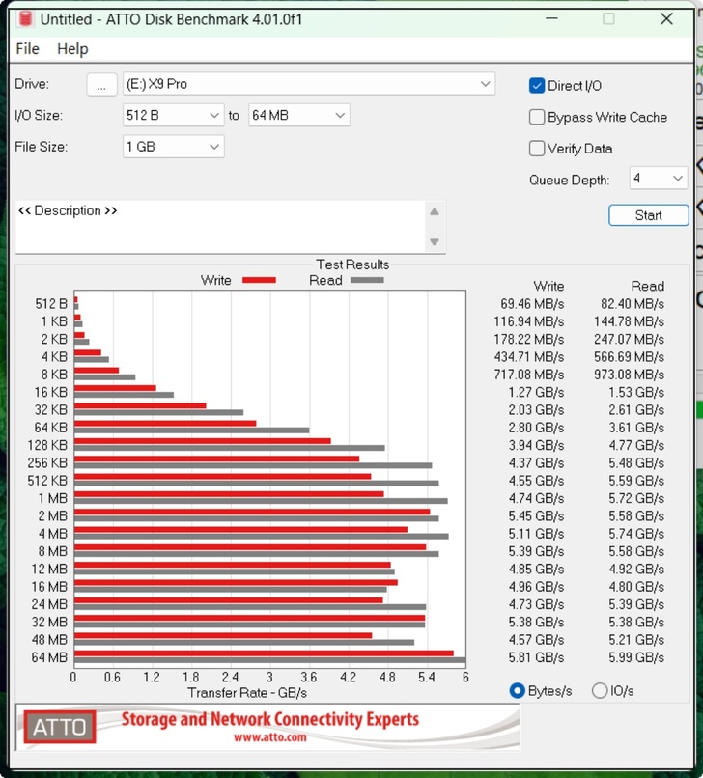Open the minimum I/O Size 512 B dropdown
703x778 pixels.
coord(174,116)
